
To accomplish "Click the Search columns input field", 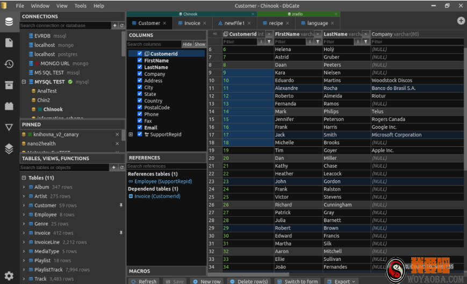I will [x=154, y=44].
